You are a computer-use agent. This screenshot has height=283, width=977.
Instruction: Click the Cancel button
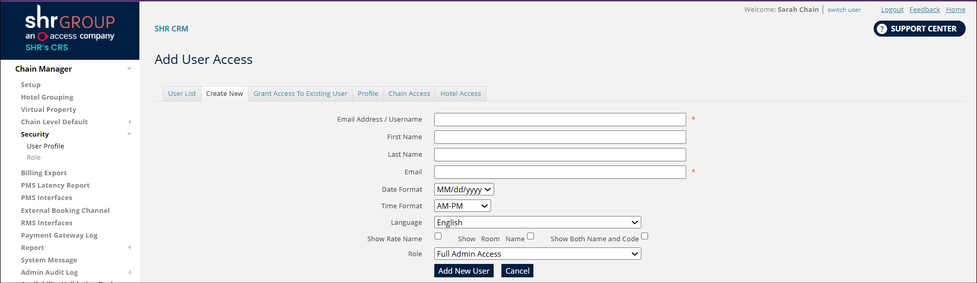coord(517,271)
